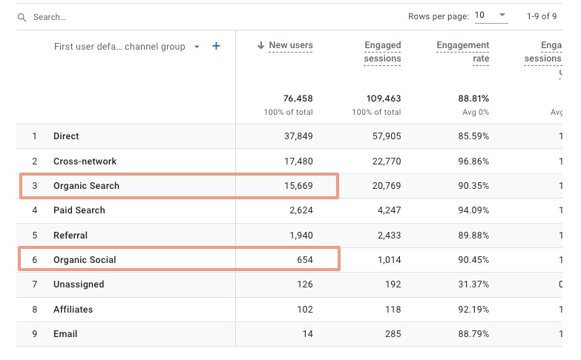The image size is (581, 360).
Task: Select the Email row label
Action: pos(65,334)
